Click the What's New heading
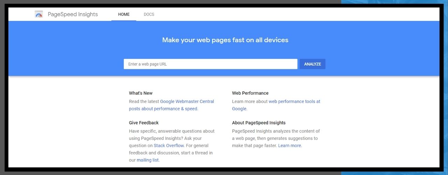 (141, 93)
